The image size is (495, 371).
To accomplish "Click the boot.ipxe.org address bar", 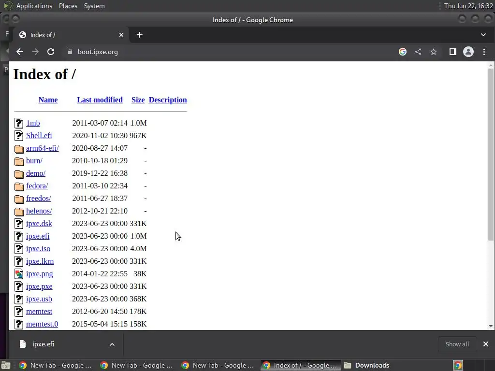I will click(x=227, y=52).
